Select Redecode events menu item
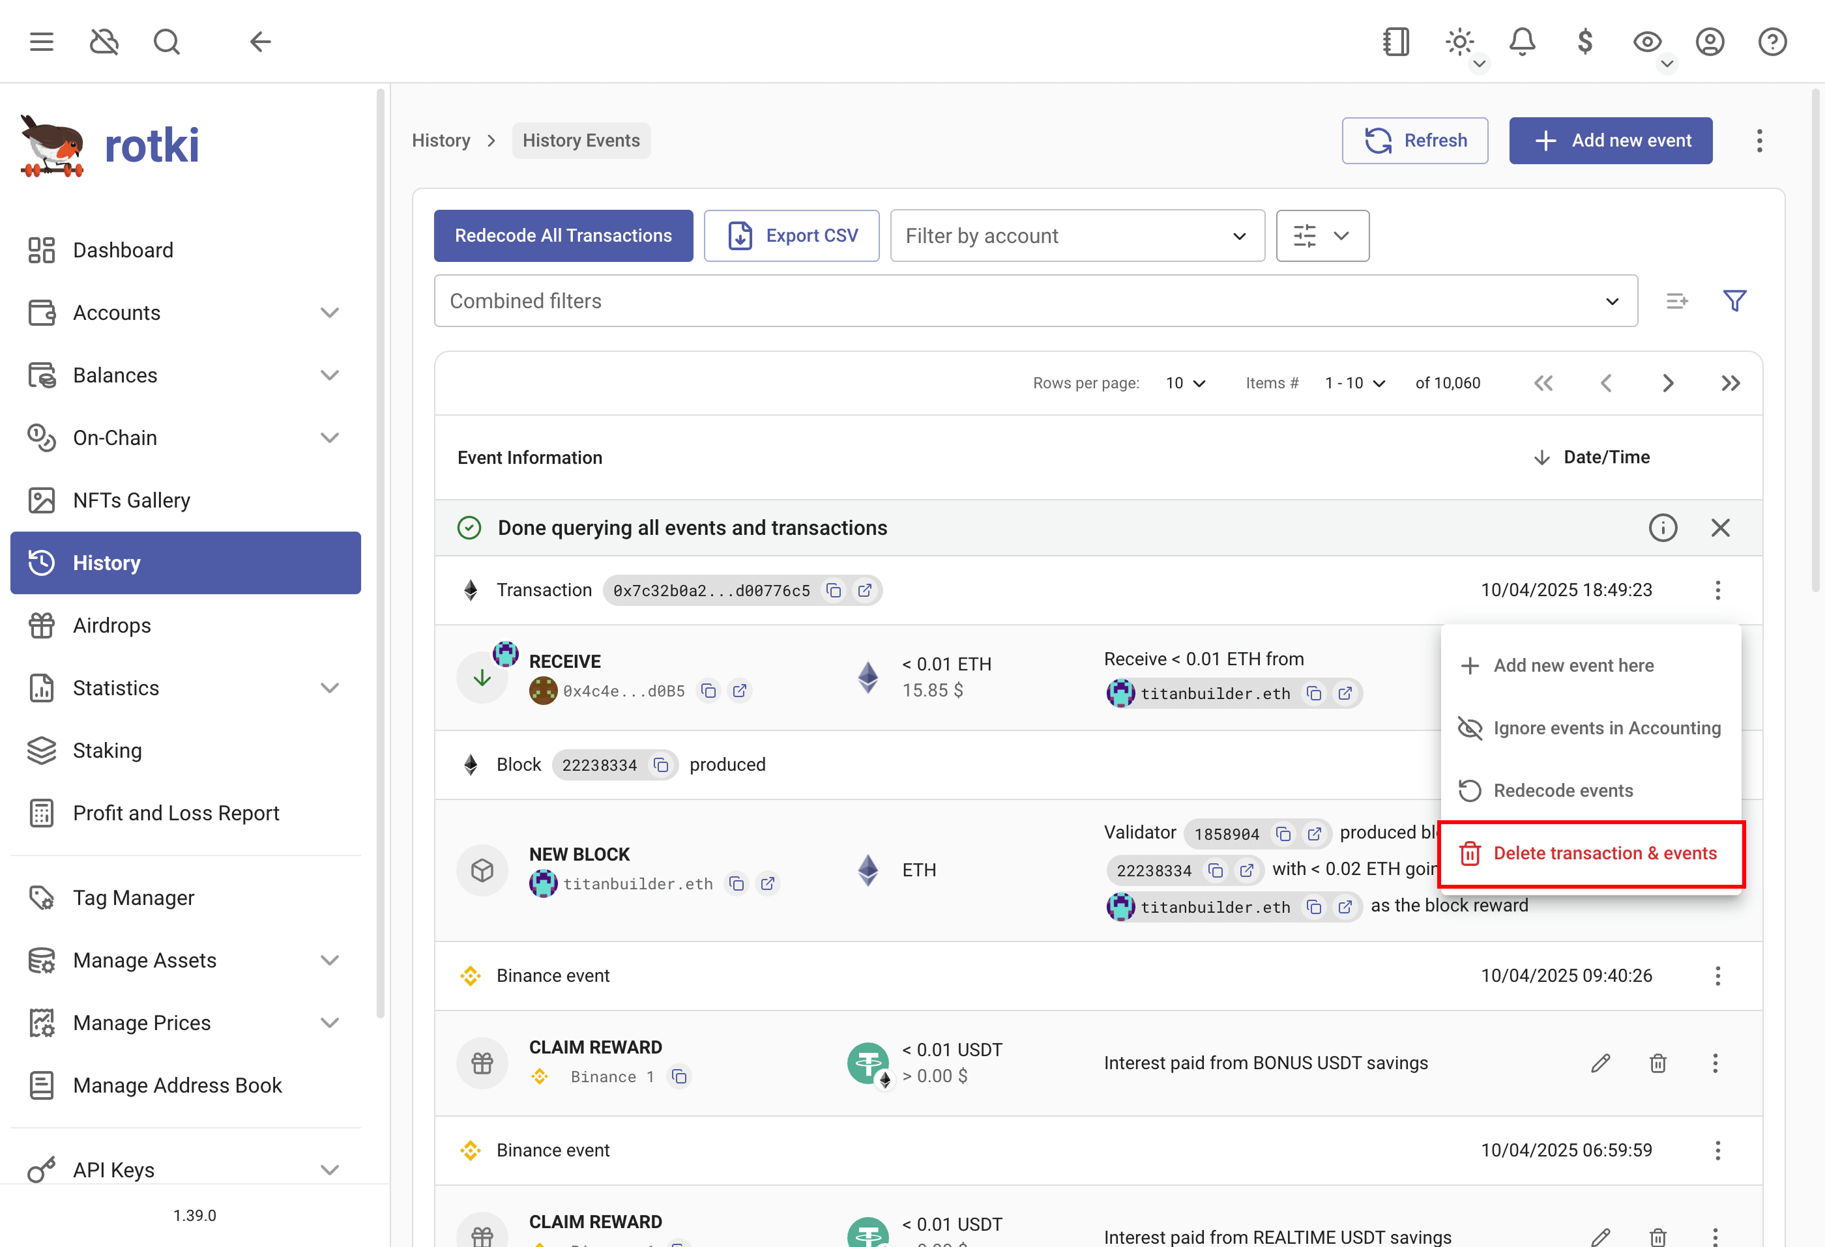The width and height of the screenshot is (1825, 1247). click(1591, 790)
